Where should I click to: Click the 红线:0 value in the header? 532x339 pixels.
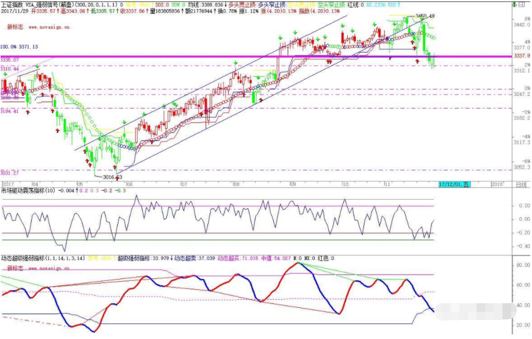(x=356, y=5)
